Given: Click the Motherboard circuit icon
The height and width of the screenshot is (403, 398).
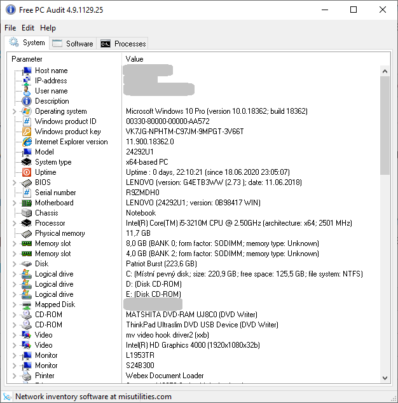Looking at the screenshot, I should (27, 203).
